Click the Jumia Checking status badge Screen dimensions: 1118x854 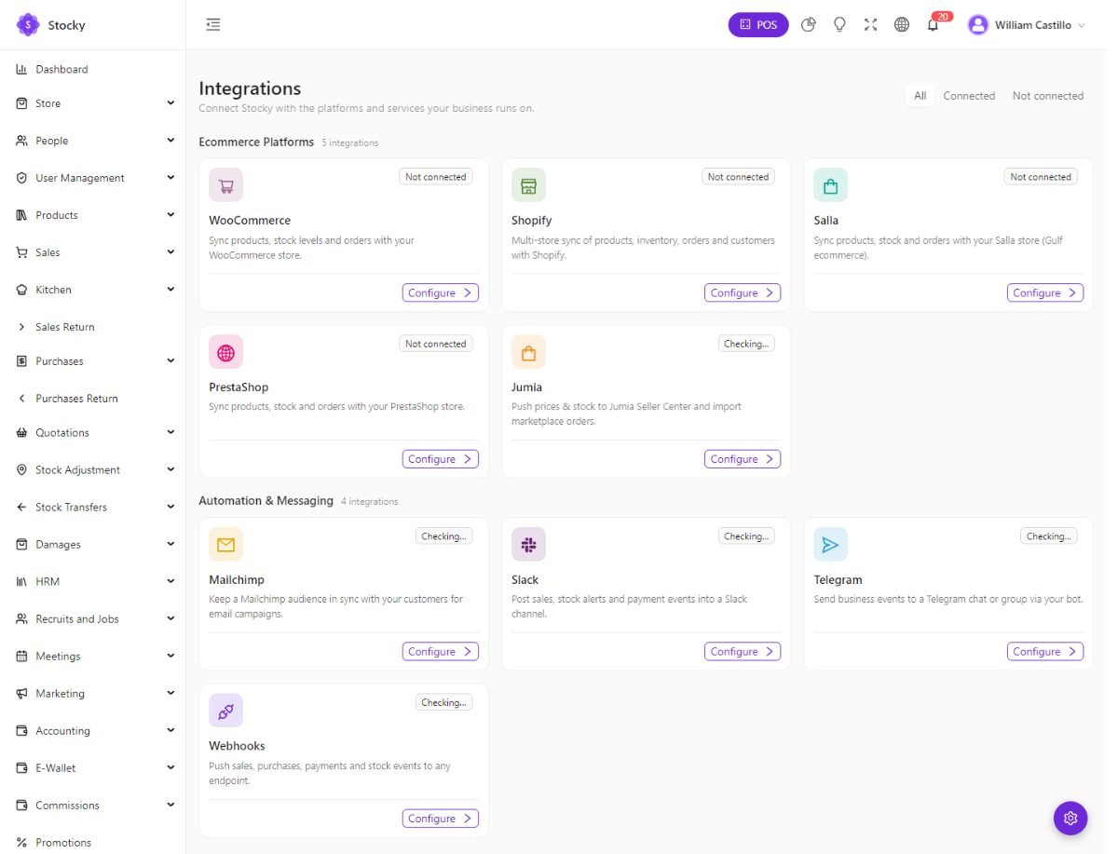point(746,344)
